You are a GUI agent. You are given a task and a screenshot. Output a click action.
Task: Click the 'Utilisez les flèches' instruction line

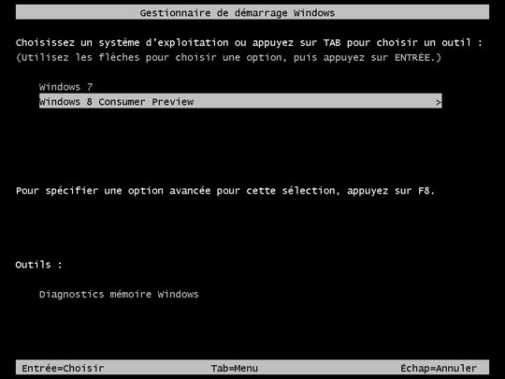tap(229, 57)
